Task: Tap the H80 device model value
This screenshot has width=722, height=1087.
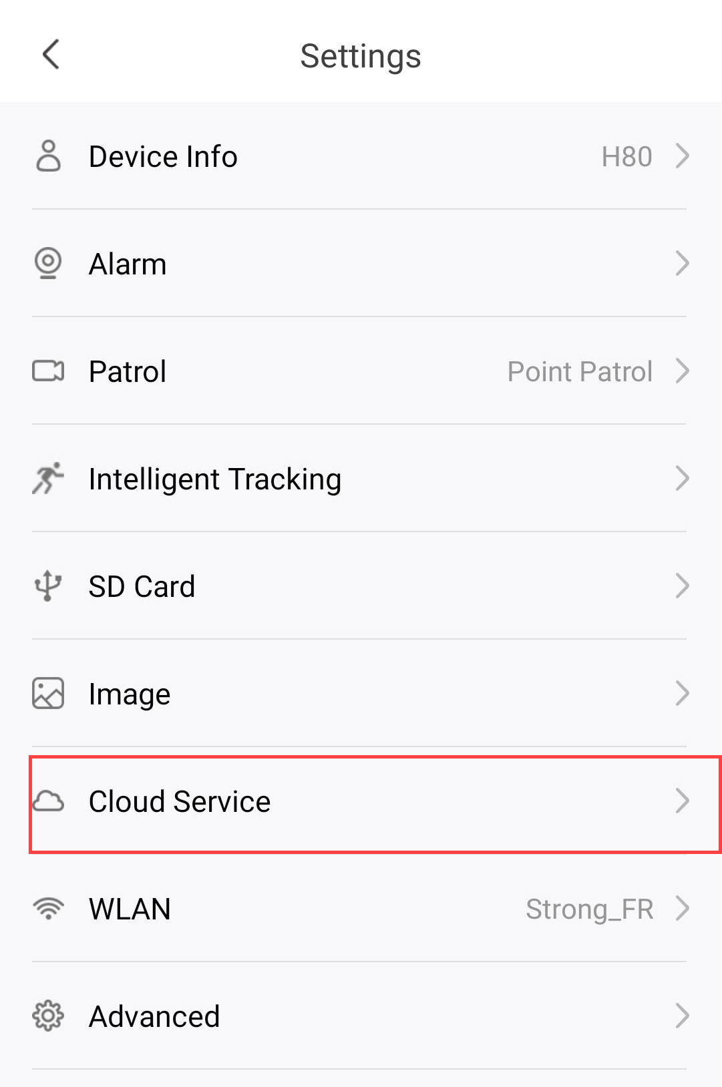Action: [626, 157]
